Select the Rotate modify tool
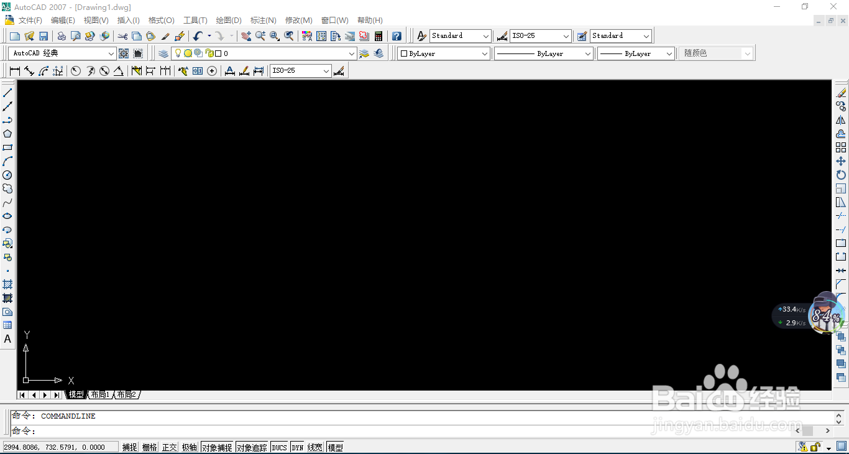Image resolution: width=849 pixels, height=454 pixels. (x=841, y=175)
